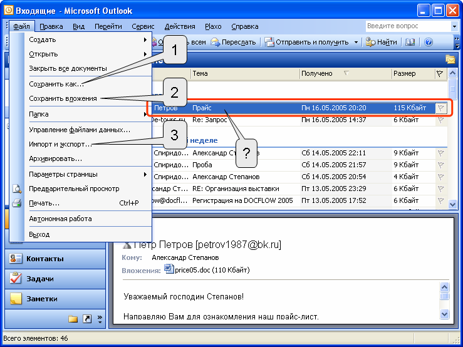Viewport: 463px width, 347px height.
Task: Flag the 4 Кбайт Александр Степанов message
Action: coord(441,177)
